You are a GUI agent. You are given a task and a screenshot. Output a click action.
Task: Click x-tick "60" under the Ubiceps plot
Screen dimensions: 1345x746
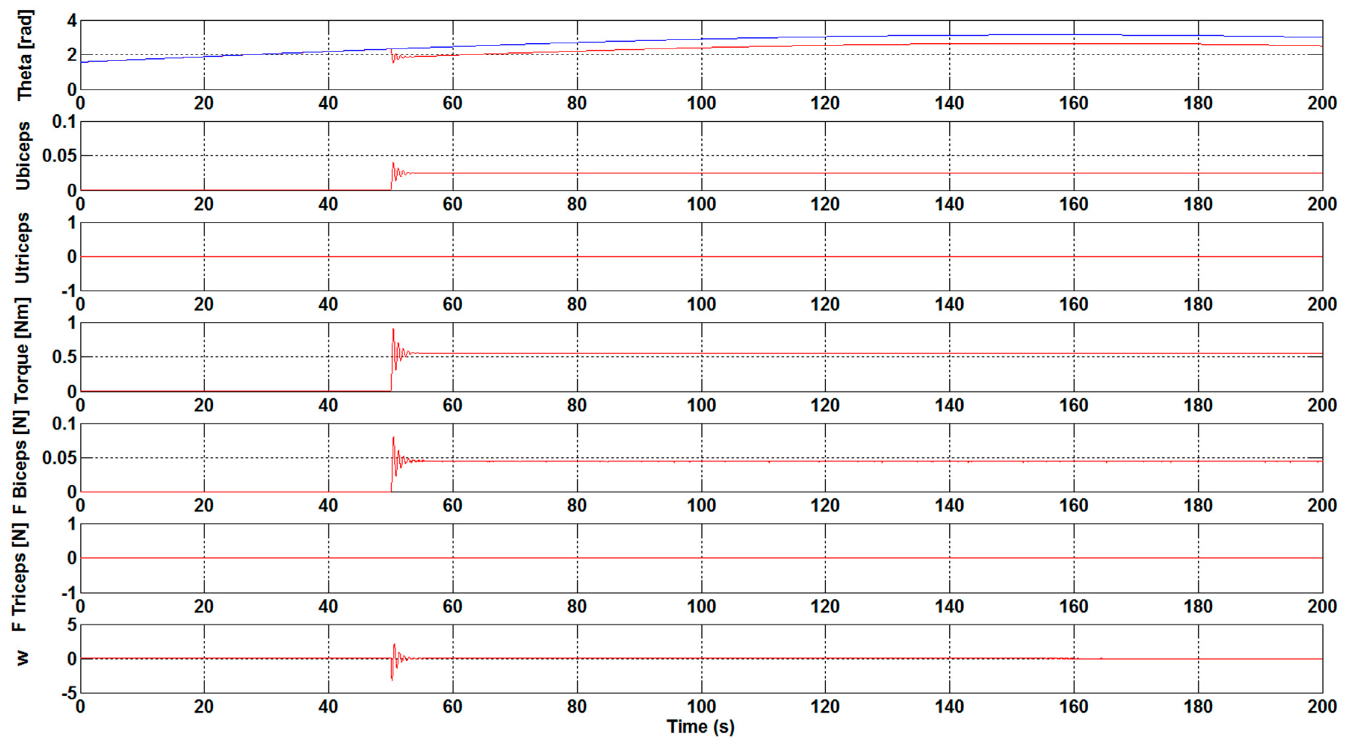pyautogui.click(x=453, y=204)
